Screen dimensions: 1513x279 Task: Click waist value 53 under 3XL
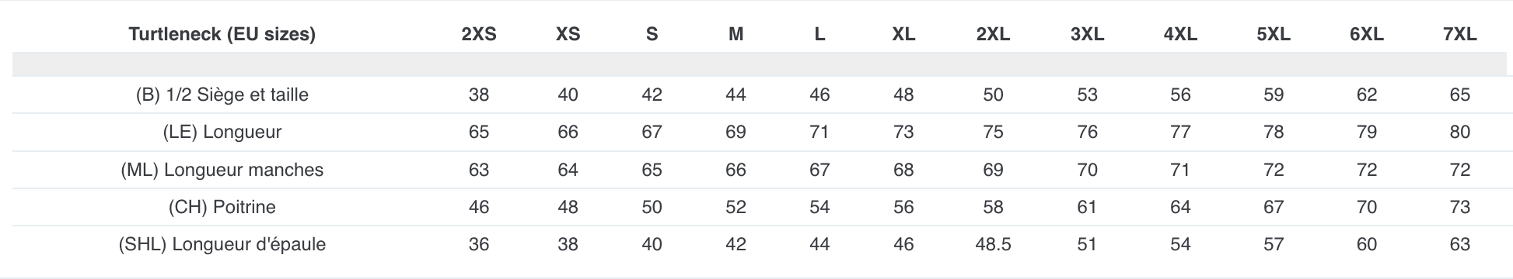[x=1087, y=95]
